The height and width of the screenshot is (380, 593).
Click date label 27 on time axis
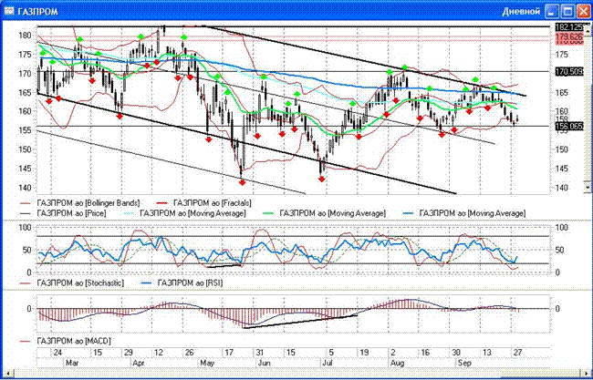[517, 353]
